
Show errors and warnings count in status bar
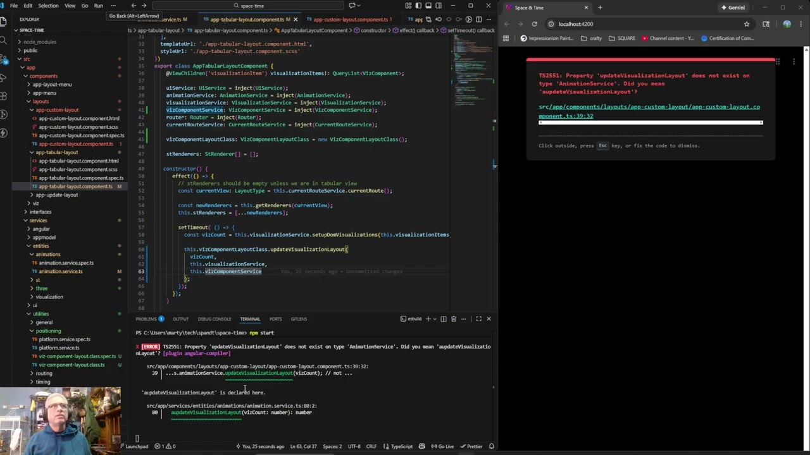166,447
